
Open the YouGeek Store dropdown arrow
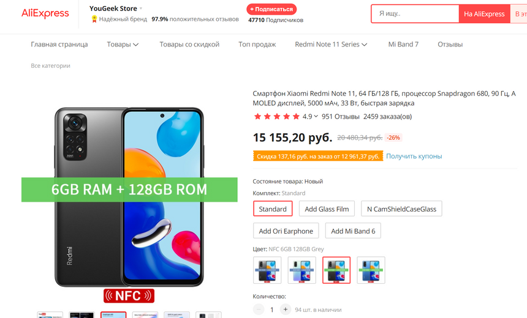141,9
